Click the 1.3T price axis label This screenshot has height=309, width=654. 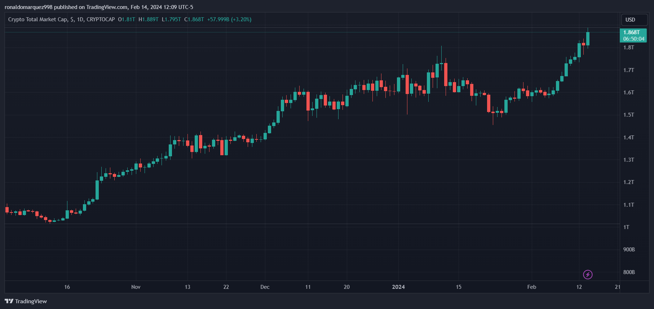click(629, 160)
